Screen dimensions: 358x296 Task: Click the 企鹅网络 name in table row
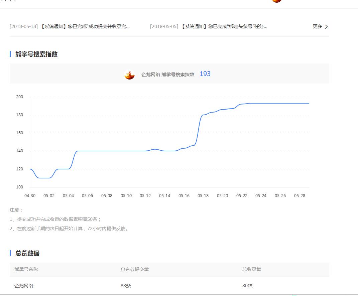click(24, 286)
